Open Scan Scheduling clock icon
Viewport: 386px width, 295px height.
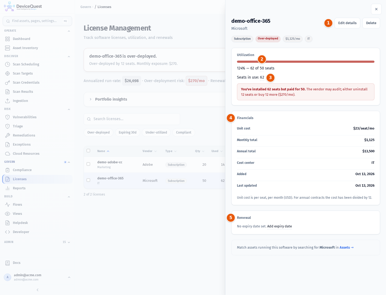coord(8,64)
